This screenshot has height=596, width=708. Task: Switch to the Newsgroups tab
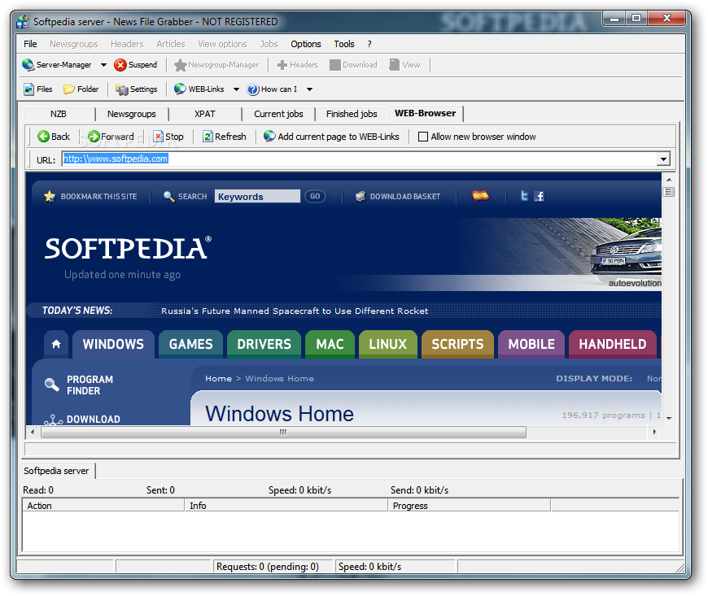131,114
